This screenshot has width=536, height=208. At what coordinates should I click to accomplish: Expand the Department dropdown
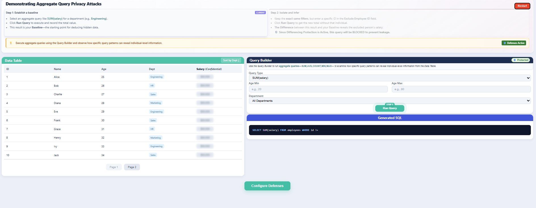click(x=390, y=101)
